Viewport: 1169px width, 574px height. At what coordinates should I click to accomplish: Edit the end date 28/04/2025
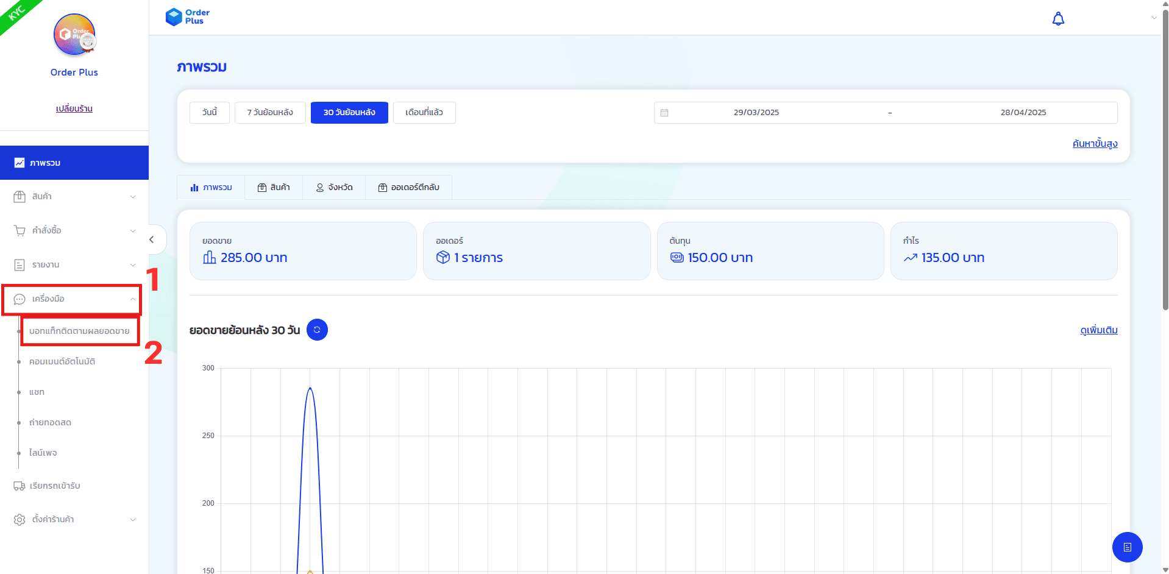coord(1023,112)
